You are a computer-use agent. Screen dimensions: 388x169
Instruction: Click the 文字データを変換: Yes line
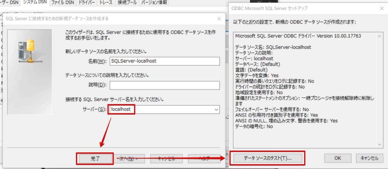coord(257,75)
